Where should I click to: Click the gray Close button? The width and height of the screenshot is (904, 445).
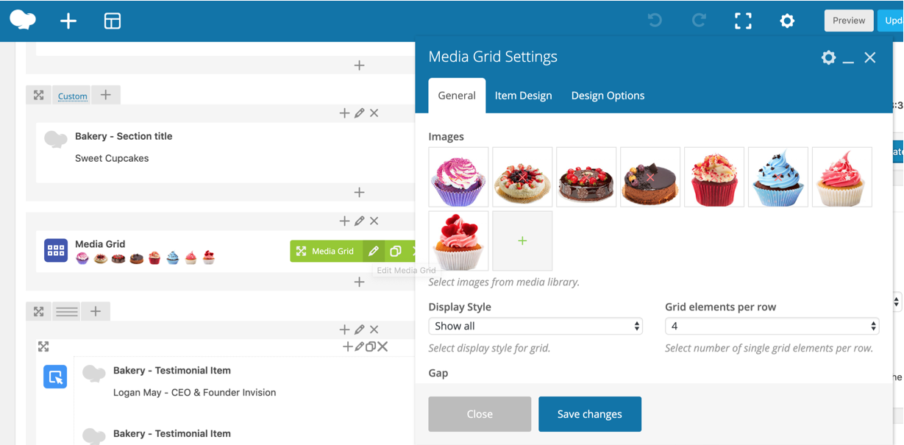pos(480,414)
